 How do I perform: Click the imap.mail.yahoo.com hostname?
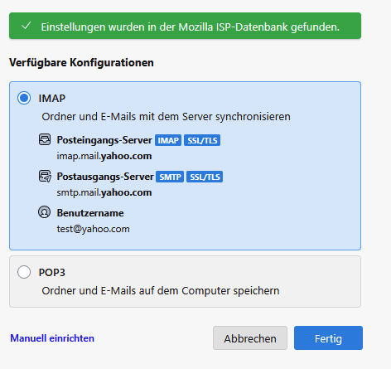[104, 156]
